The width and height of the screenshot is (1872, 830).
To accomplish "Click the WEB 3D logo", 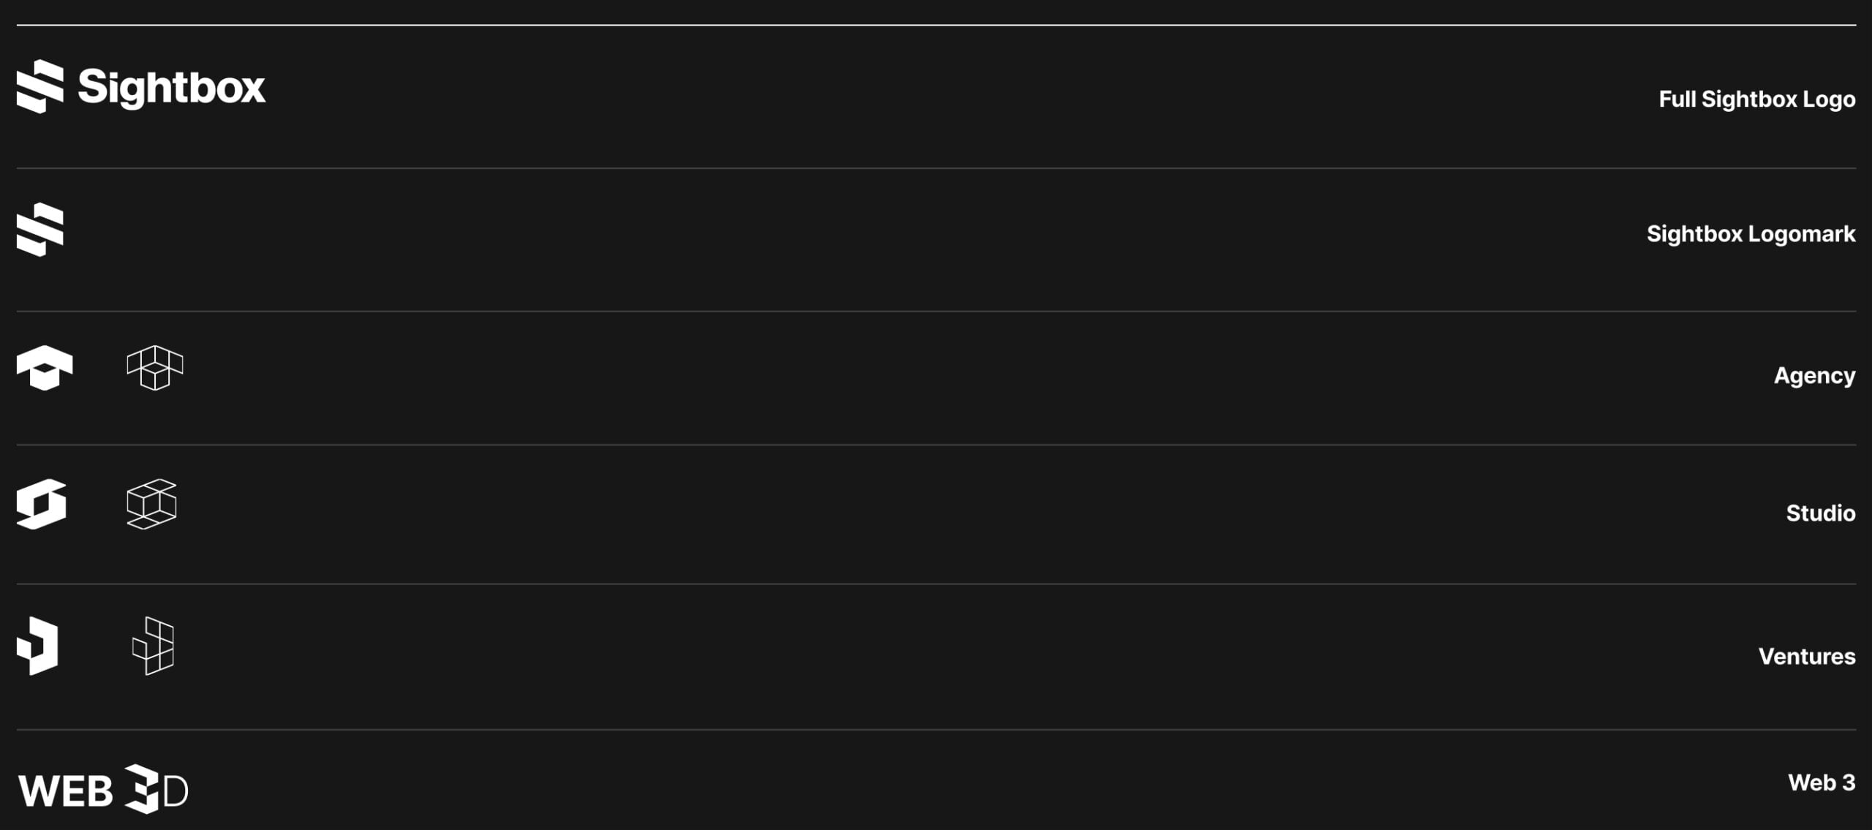I will (103, 790).
